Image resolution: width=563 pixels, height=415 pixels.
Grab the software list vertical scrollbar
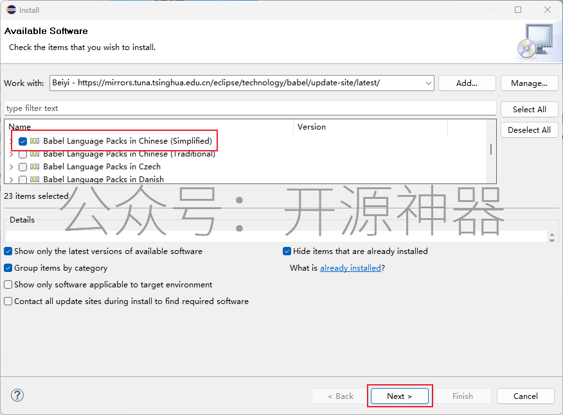click(491, 149)
